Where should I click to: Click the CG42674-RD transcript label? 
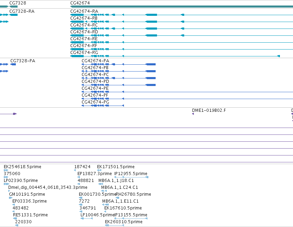coord(84,32)
